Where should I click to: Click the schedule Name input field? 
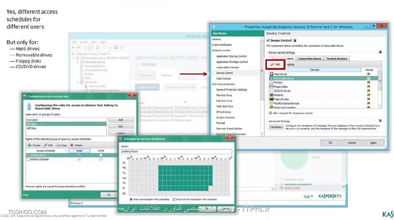click(176, 152)
